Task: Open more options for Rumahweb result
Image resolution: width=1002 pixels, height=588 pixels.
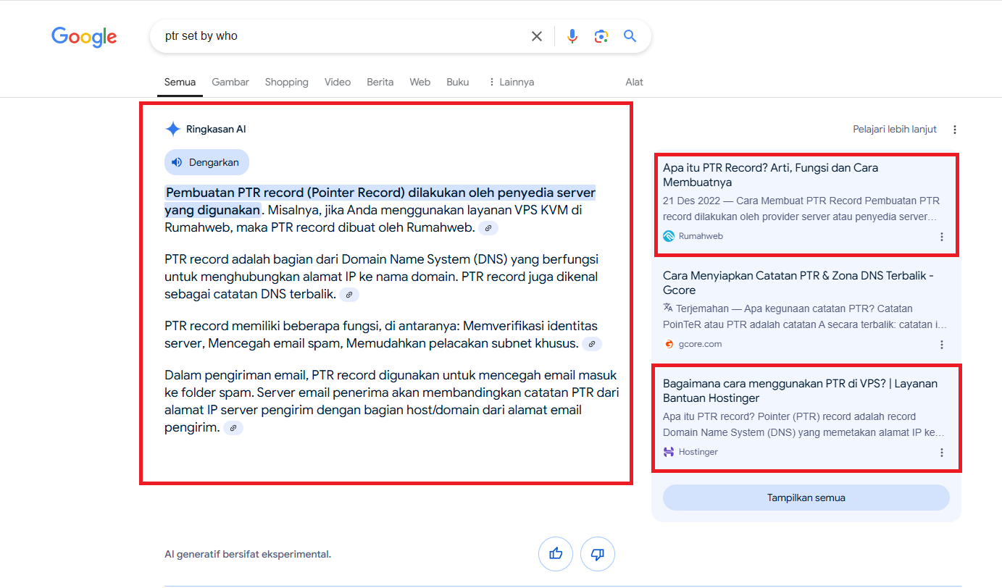Action: pos(942,237)
